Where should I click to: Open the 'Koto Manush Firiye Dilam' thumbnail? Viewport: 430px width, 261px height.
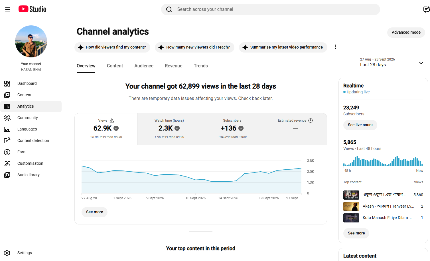point(351,218)
